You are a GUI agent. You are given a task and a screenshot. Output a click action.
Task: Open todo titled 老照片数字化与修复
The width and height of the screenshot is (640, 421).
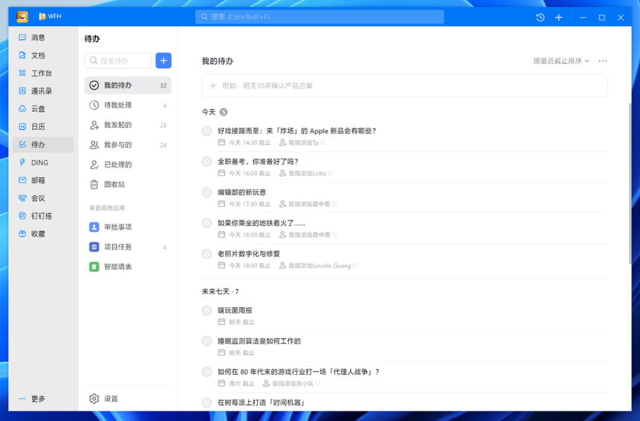(x=248, y=254)
